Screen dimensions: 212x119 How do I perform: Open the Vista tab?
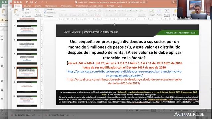click(x=120, y=6)
